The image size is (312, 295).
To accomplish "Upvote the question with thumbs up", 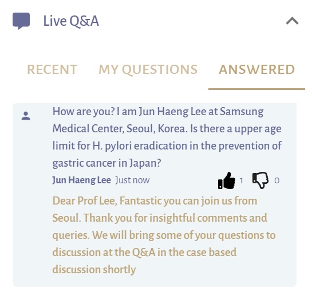I will [x=227, y=180].
